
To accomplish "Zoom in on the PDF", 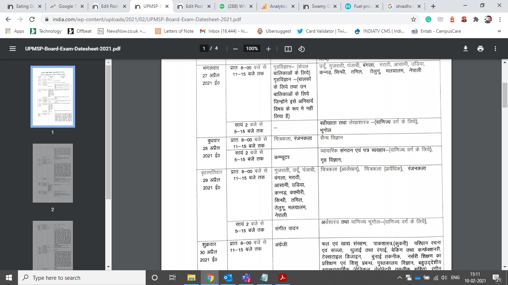I will pyautogui.click(x=269, y=49).
